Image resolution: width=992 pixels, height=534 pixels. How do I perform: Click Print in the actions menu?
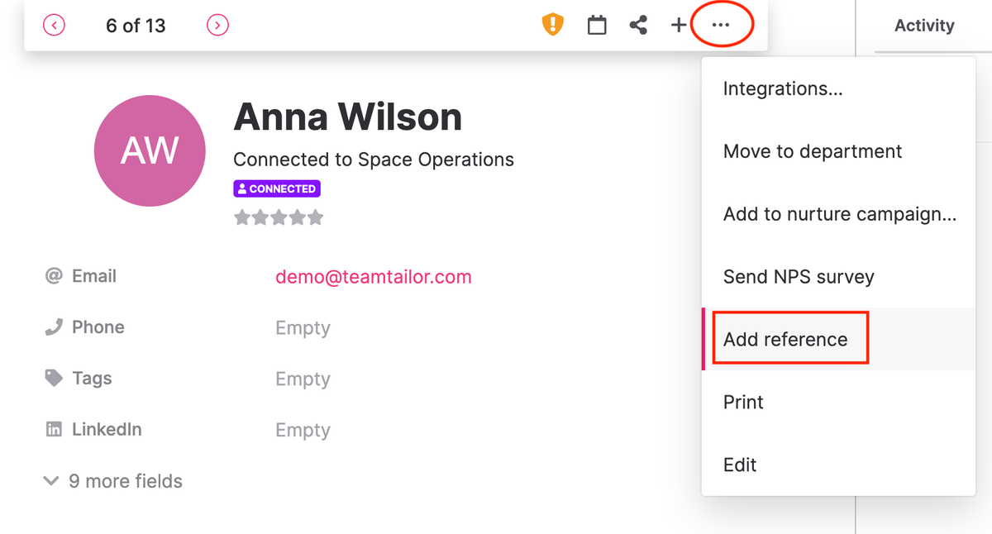pyautogui.click(x=743, y=402)
